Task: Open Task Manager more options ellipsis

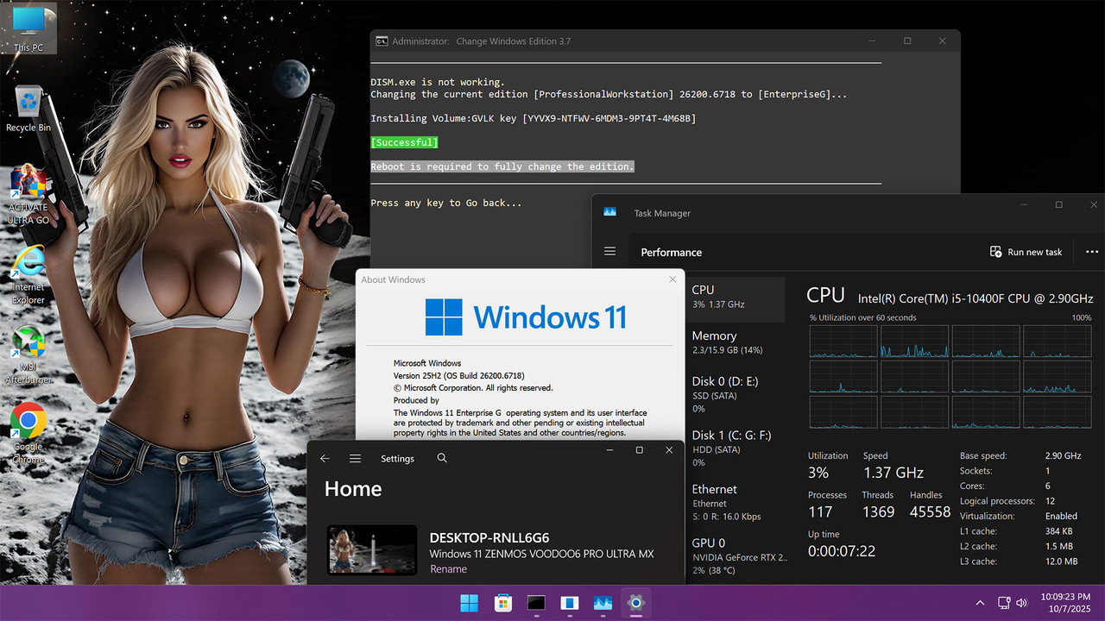Action: [1091, 252]
